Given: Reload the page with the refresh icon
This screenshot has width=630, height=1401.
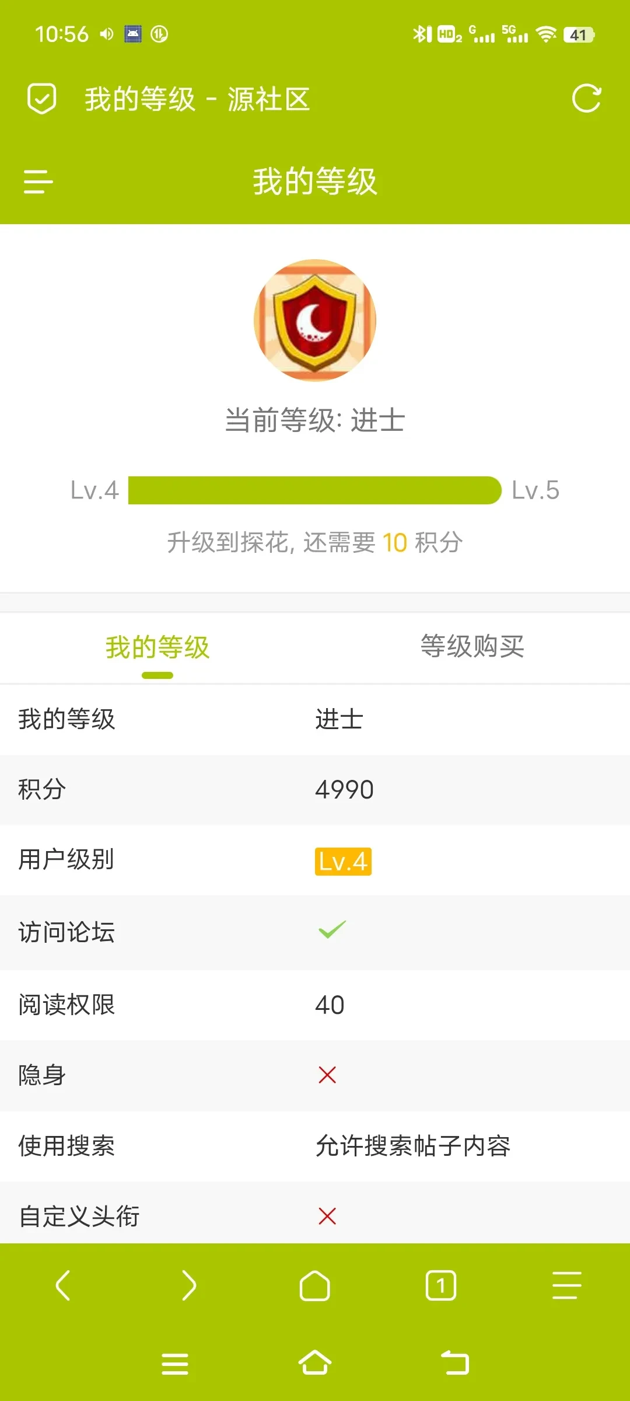Looking at the screenshot, I should pos(586,99).
